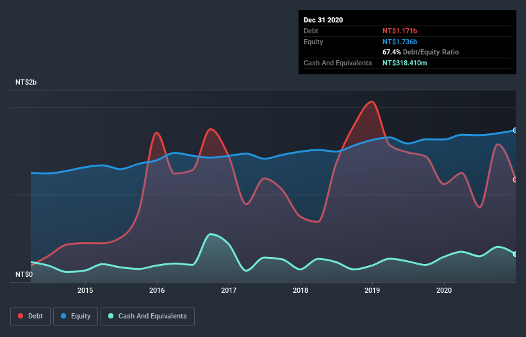Screen dimensions: 526x337
Task: Click the Debt label in tooltip
Action: pos(311,31)
